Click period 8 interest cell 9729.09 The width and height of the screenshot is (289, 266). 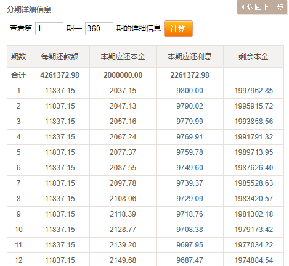[x=190, y=199]
